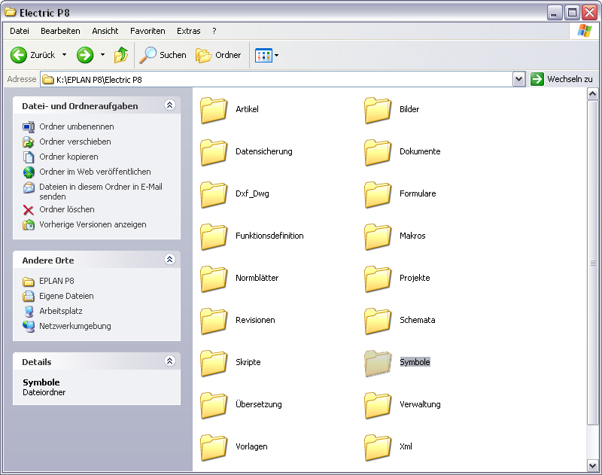The height and width of the screenshot is (475, 602).
Task: Select the Funktionsdefinition folder icon
Action: point(214,236)
